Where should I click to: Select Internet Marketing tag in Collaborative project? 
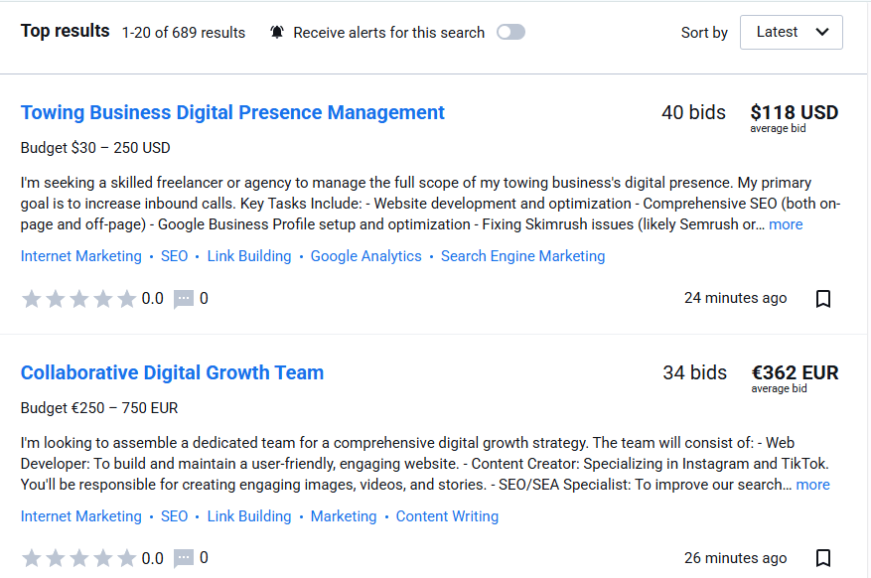coord(81,516)
